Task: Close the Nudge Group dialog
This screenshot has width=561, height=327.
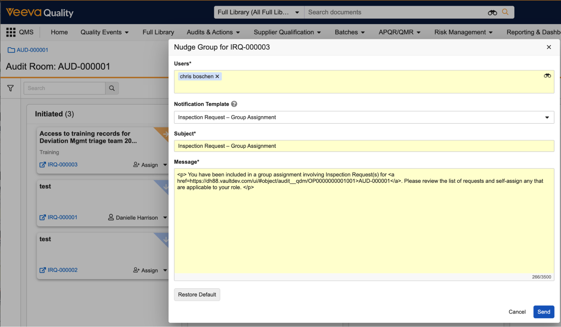Action: (x=549, y=47)
